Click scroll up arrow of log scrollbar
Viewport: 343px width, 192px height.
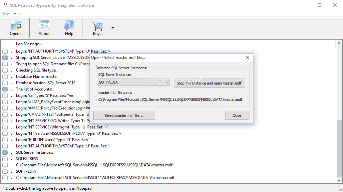pyautogui.click(x=339, y=43)
